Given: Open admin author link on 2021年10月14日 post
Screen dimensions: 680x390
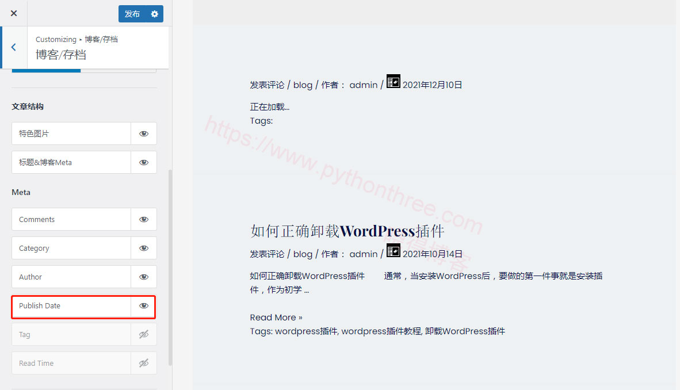Looking at the screenshot, I should click(364, 254).
